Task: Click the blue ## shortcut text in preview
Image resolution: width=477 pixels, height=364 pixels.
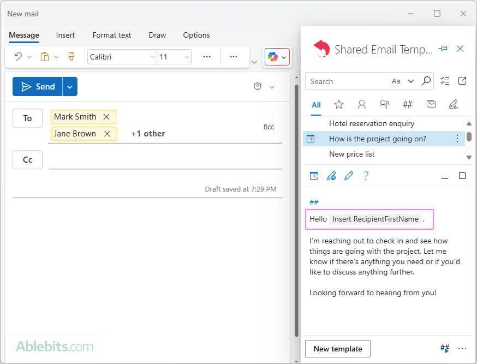Action: coord(314,202)
